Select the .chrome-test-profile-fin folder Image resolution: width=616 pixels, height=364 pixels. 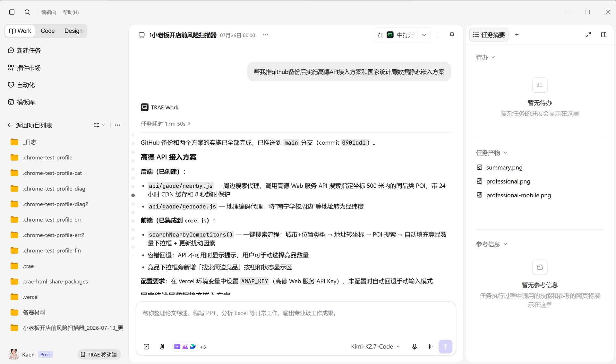click(67, 250)
